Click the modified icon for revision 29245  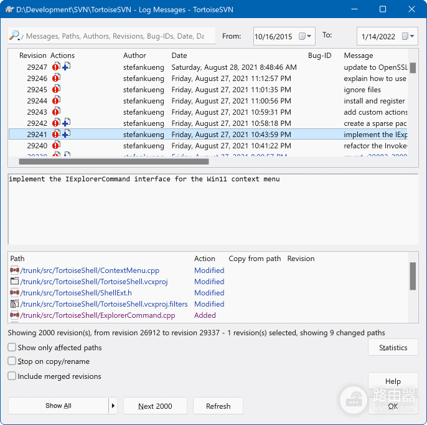pyautogui.click(x=56, y=89)
